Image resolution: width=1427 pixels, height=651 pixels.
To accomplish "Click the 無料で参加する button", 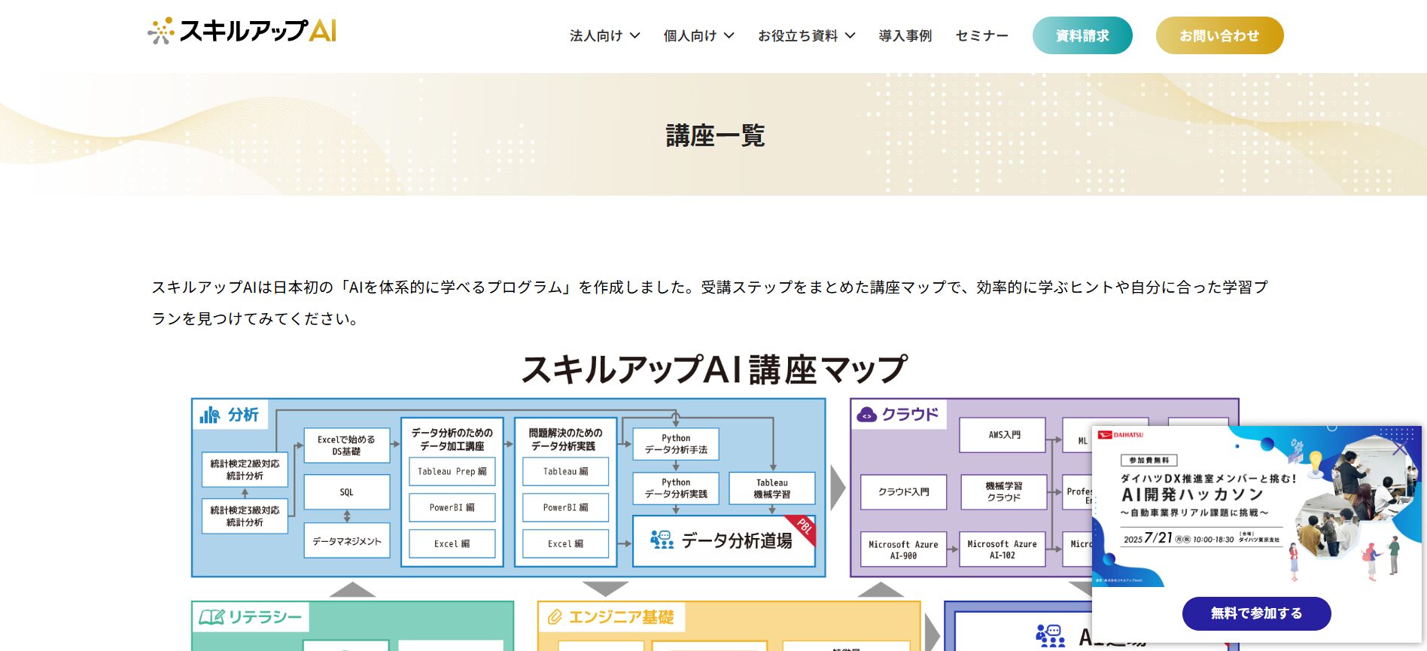I will (1256, 613).
